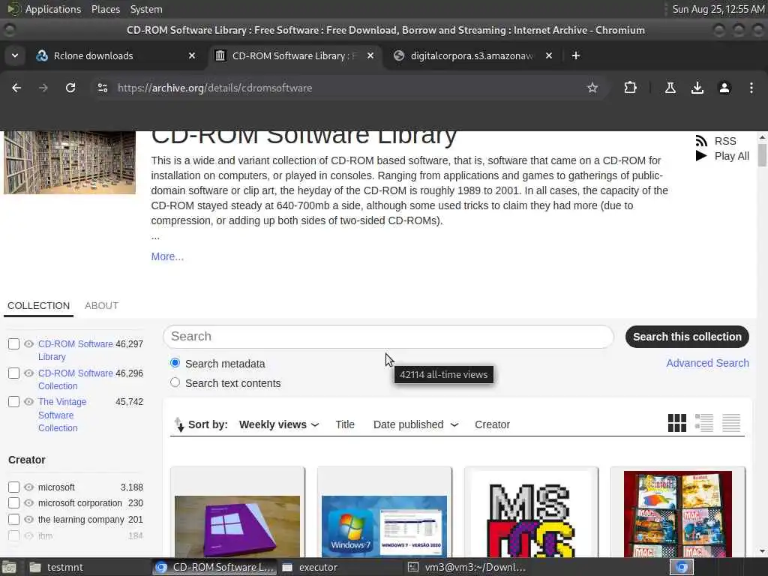The height and width of the screenshot is (576, 768).
Task: Reload the archive.org page
Action: [70, 88]
